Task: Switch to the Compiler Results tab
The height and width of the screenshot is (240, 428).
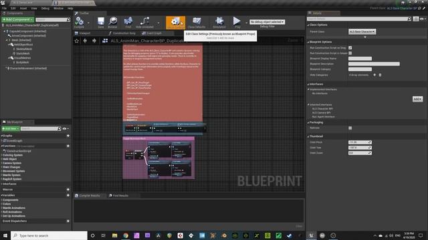Action: (x=90, y=195)
